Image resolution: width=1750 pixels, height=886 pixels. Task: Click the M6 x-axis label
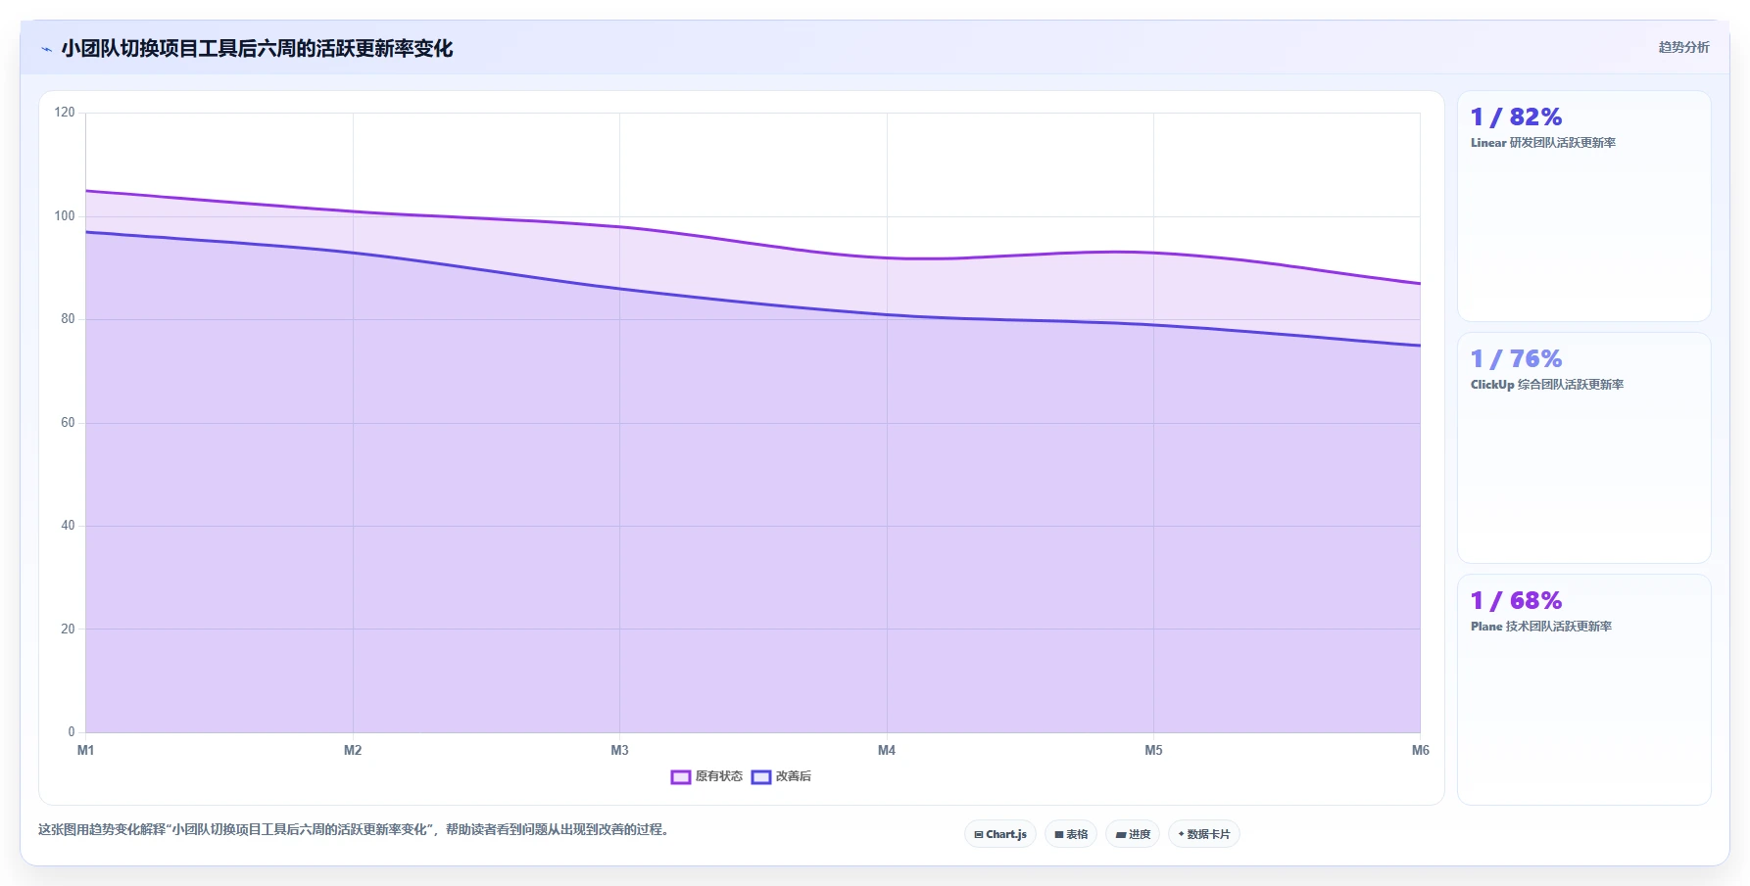[1420, 750]
